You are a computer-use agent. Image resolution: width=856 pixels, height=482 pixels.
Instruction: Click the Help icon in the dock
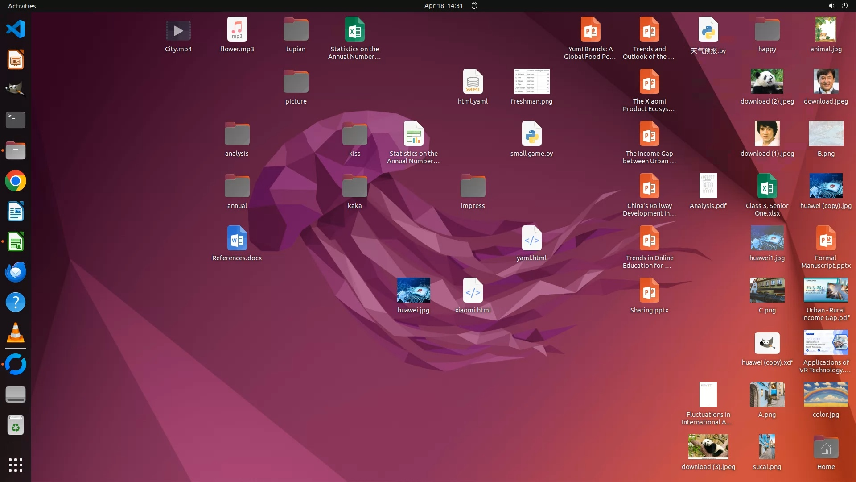[16, 303]
